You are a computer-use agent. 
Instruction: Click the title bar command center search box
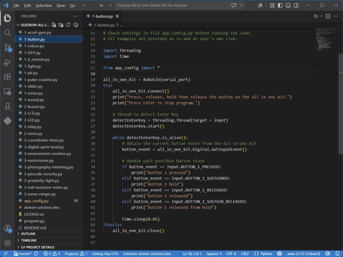coord(171,5)
